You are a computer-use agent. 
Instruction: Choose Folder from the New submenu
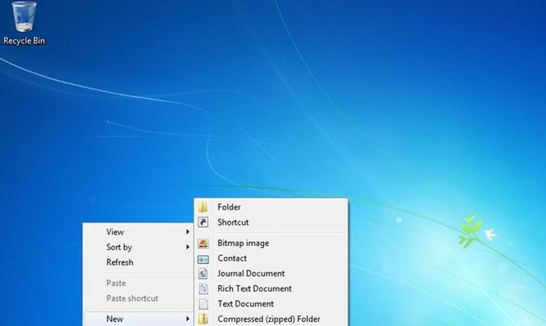coord(271,207)
